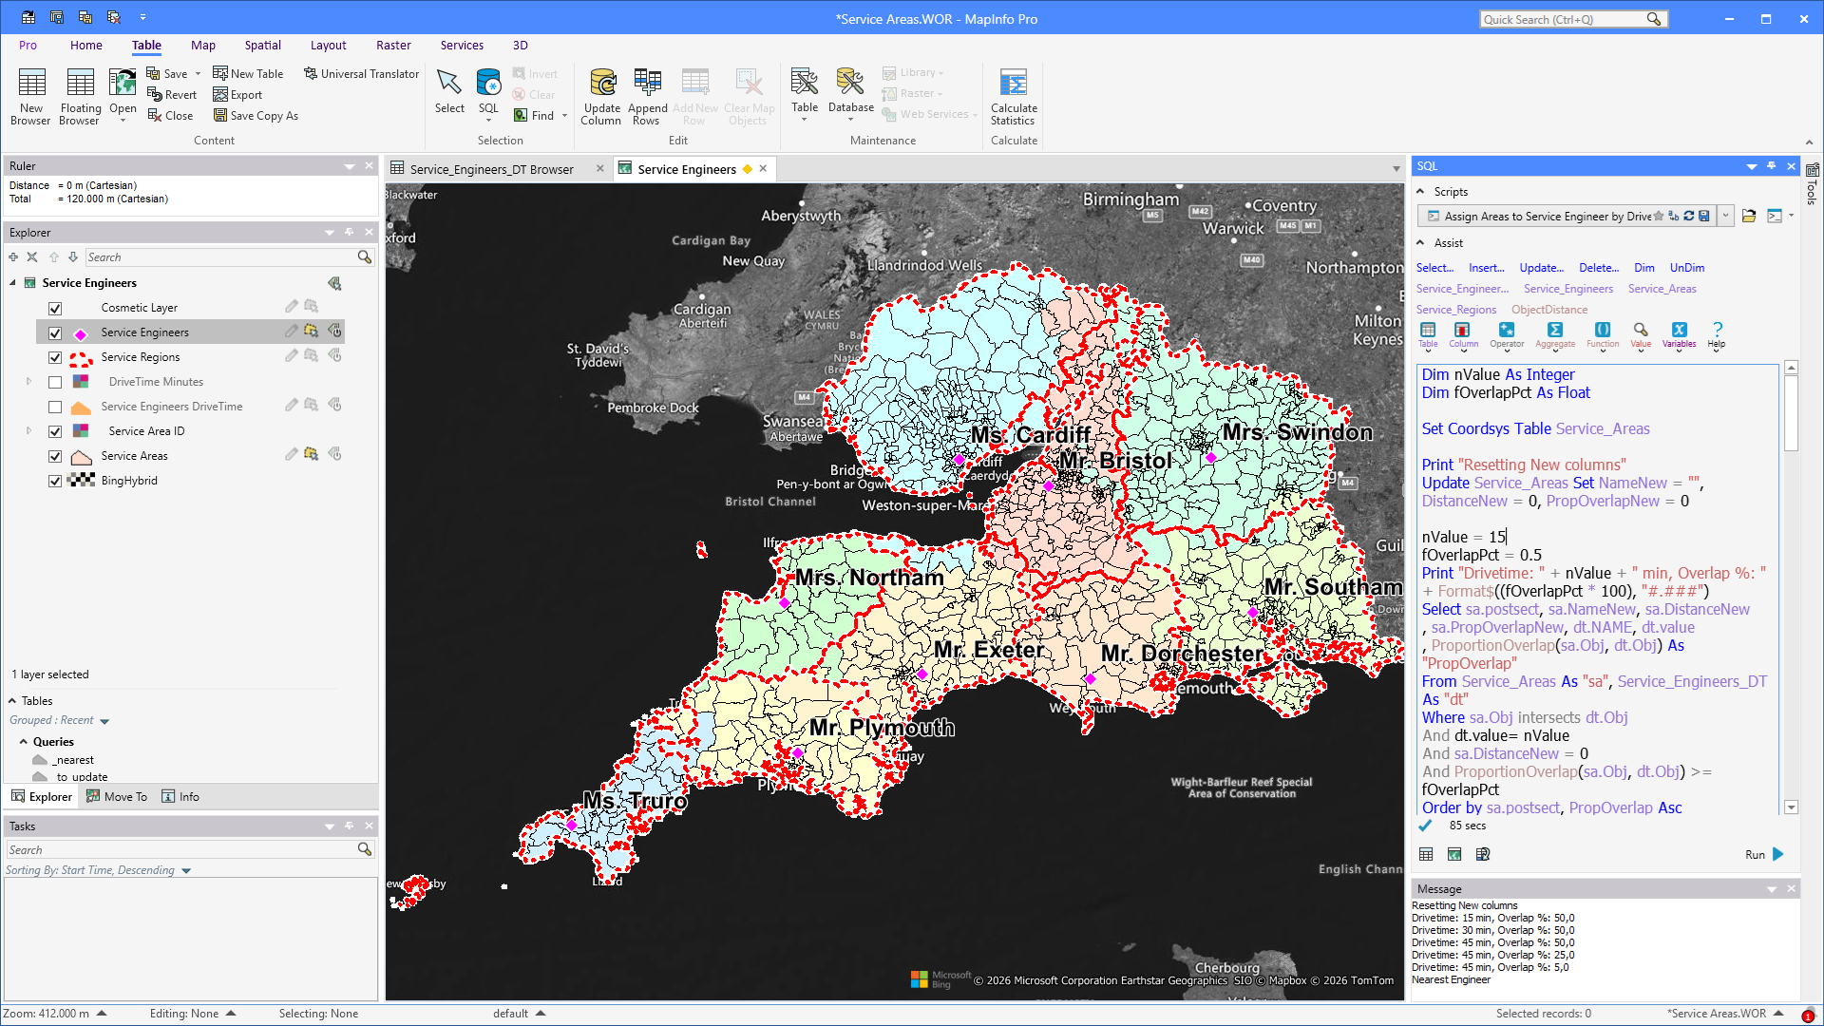Click the Function icon in SQL Assist
This screenshot has height=1026, width=1824.
click(x=1603, y=335)
